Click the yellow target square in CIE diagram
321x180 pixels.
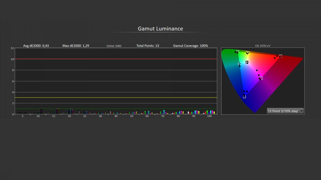247,53
